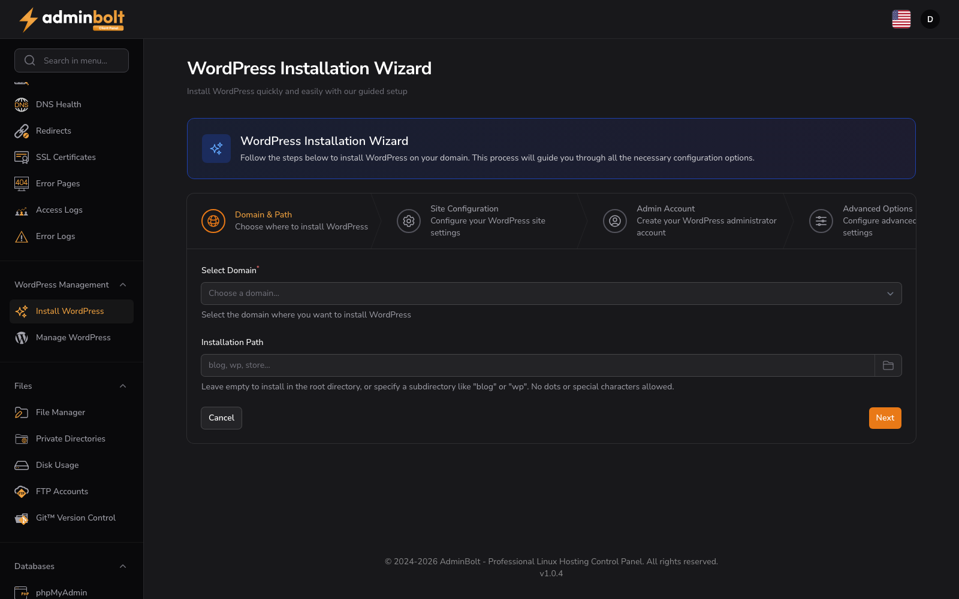Click the Redirects link icon

[x=22, y=131]
